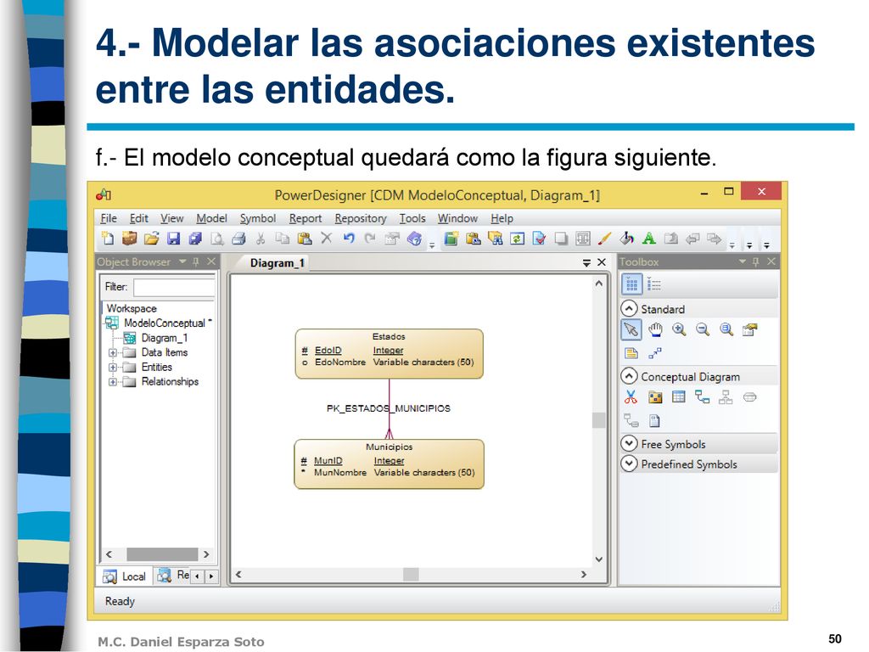
Task: Click the Object Browser horizontal scrollbar thumb
Action: [x=162, y=554]
